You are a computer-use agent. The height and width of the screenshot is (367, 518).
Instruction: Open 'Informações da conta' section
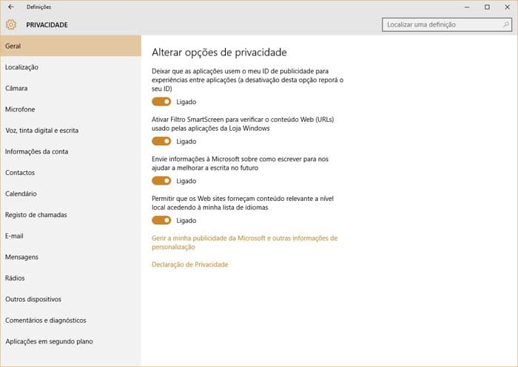(x=71, y=151)
